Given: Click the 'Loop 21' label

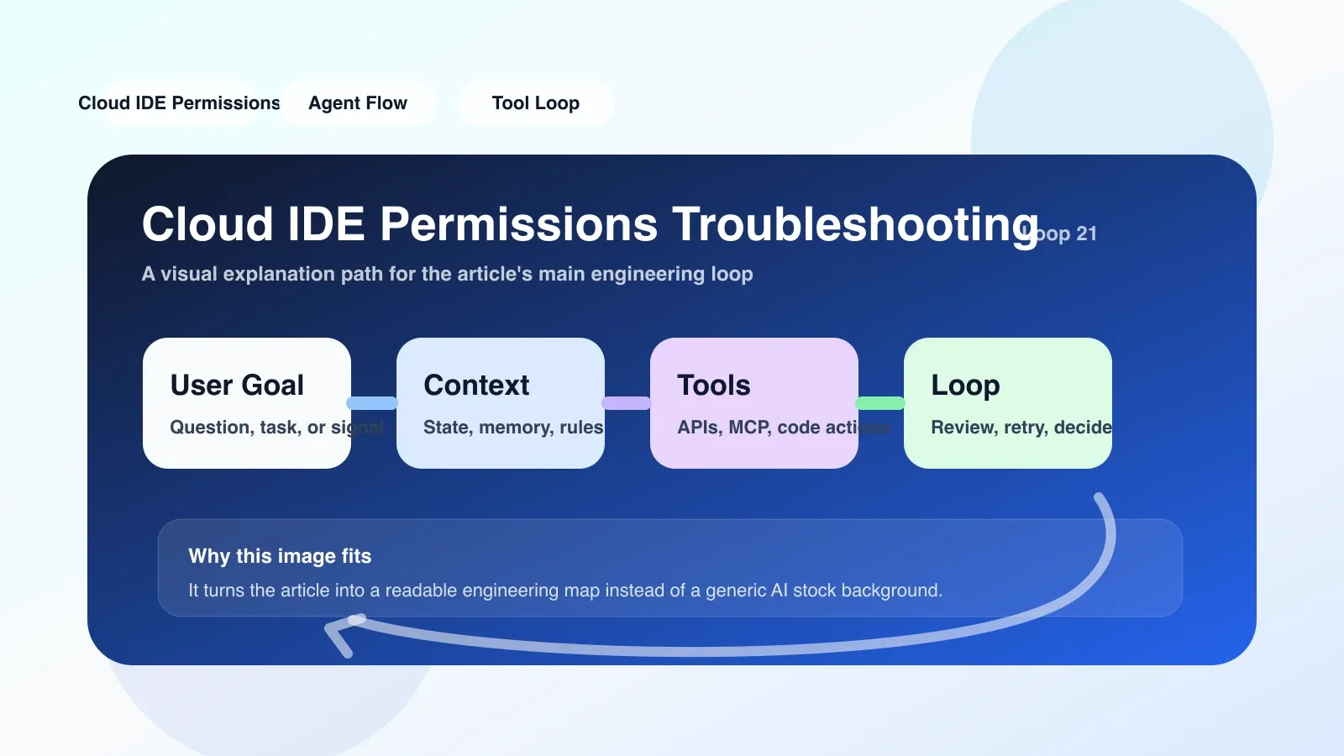Looking at the screenshot, I should pyautogui.click(x=1060, y=234).
